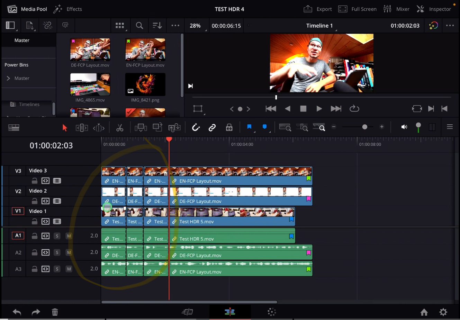Solo audio track A1
Screen dimensions: 460x320
[x=57, y=236]
